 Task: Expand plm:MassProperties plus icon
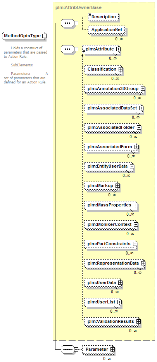click(x=136, y=205)
